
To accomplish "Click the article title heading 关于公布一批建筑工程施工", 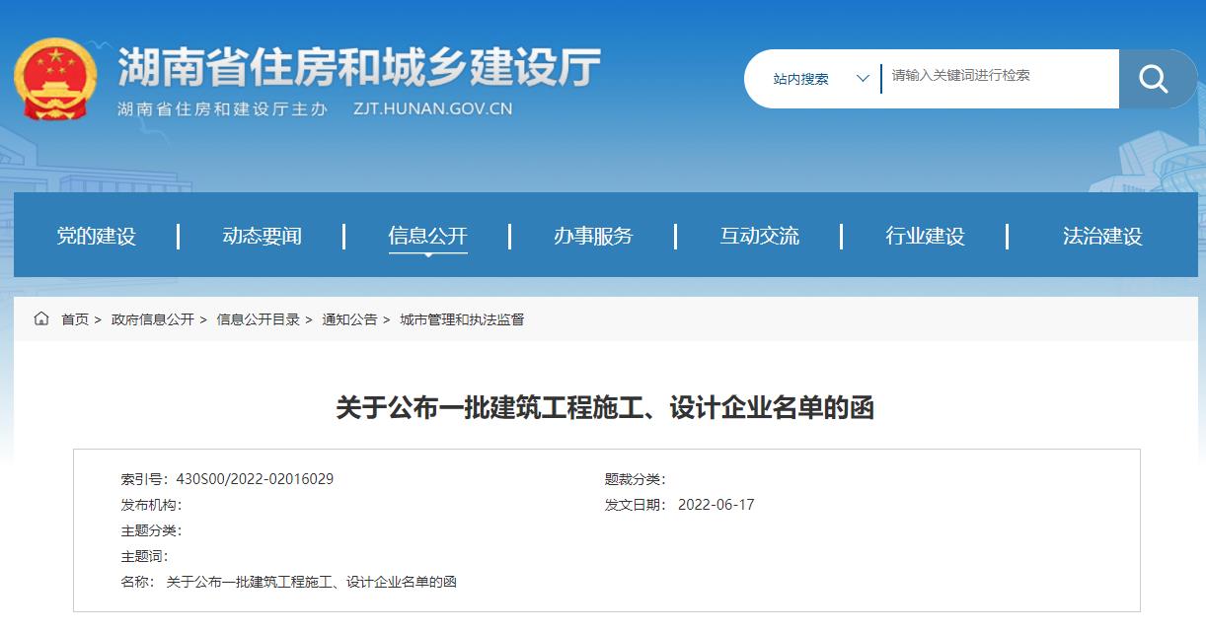I will (604, 407).
